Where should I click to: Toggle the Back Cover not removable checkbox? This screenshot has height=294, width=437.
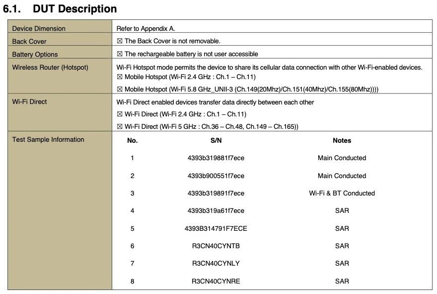[x=120, y=41]
